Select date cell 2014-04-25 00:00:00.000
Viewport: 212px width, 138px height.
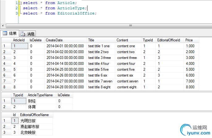tap(65, 69)
